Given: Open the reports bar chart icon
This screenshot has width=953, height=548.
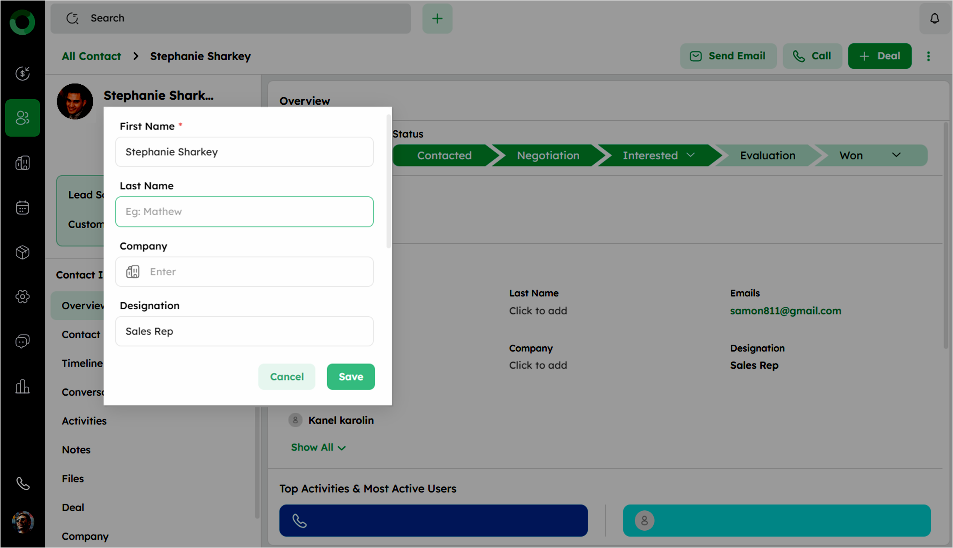Looking at the screenshot, I should pyautogui.click(x=22, y=387).
